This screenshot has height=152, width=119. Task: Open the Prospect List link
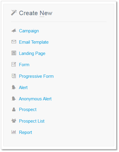[32, 121]
